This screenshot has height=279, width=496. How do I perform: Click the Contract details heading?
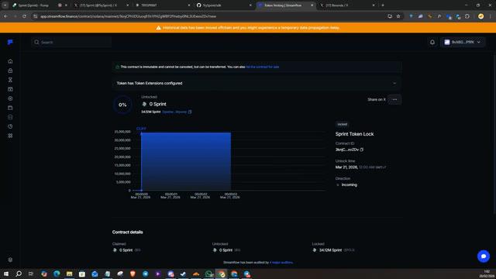127,232
